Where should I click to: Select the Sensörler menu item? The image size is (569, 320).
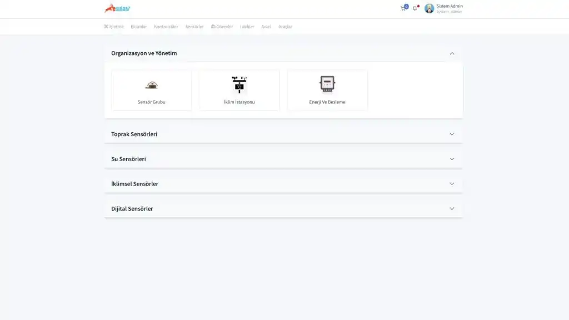pos(194,27)
